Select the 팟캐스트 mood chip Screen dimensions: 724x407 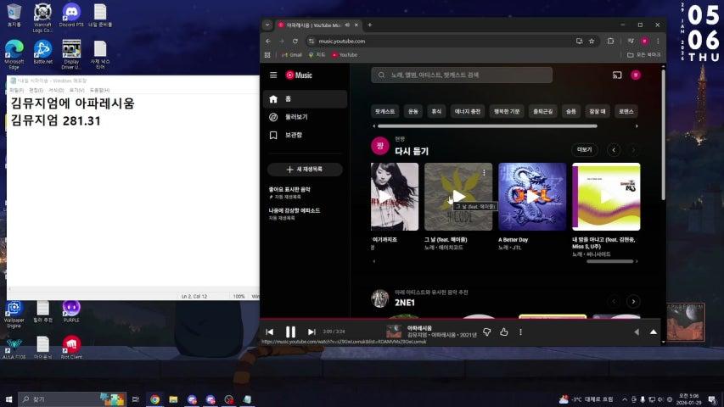tap(384, 111)
